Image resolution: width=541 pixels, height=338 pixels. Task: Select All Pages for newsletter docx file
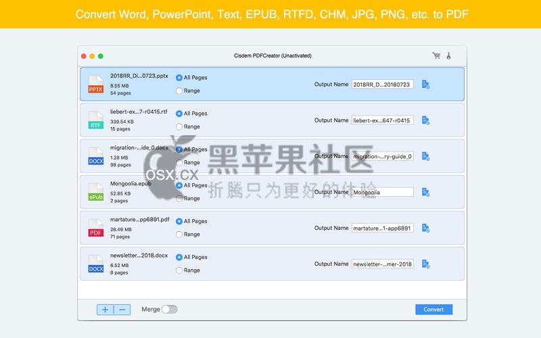click(179, 257)
